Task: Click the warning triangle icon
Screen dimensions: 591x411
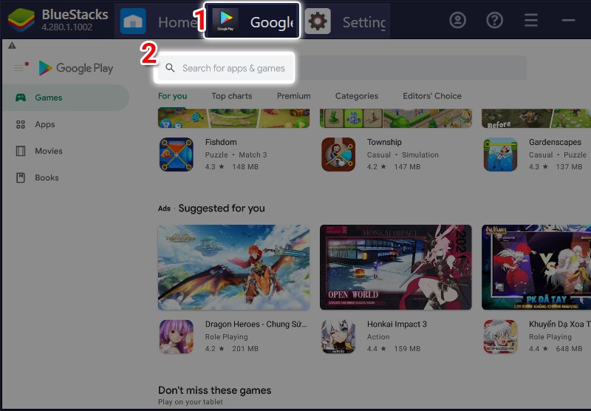Action: click(12, 46)
